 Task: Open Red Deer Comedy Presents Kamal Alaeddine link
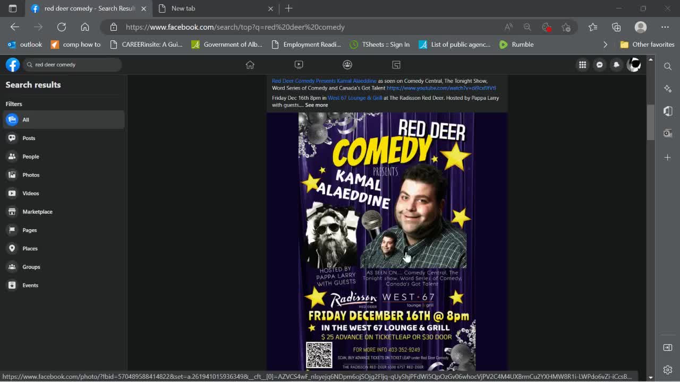point(324,81)
